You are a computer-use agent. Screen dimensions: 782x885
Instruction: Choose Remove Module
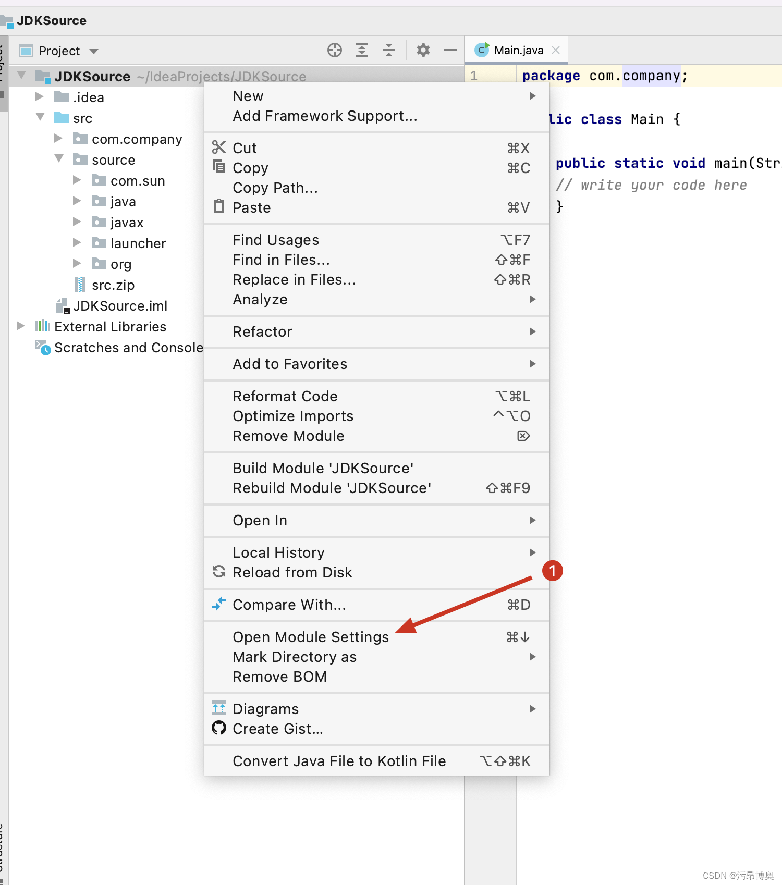click(x=377, y=436)
